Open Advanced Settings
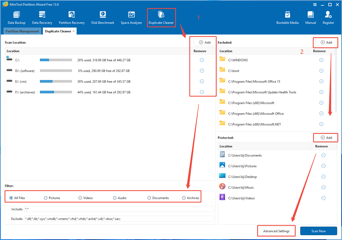This screenshot has height=240, width=342. (x=276, y=231)
